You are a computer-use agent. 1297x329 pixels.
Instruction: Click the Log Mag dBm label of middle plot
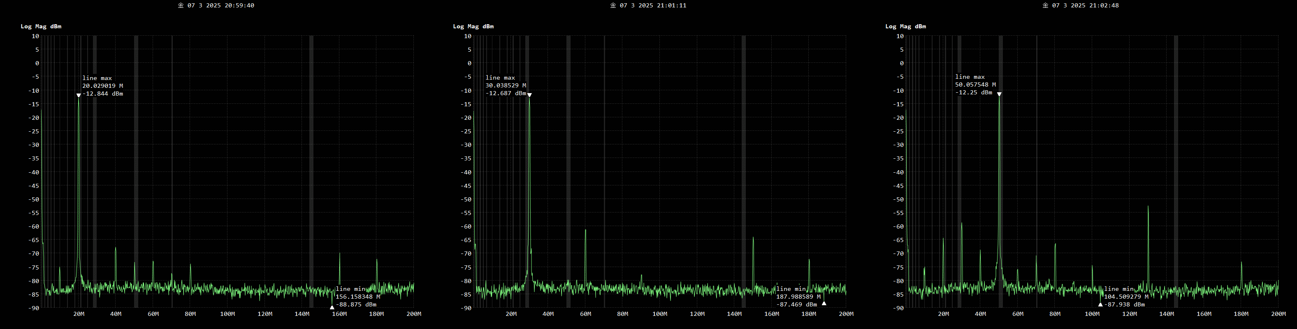(473, 26)
